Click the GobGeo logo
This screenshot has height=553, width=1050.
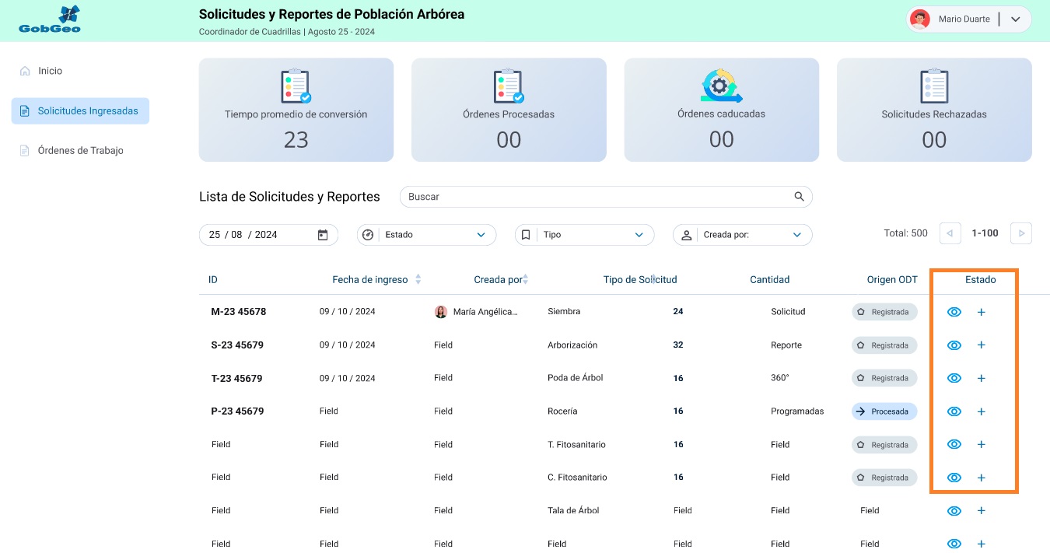coord(50,20)
